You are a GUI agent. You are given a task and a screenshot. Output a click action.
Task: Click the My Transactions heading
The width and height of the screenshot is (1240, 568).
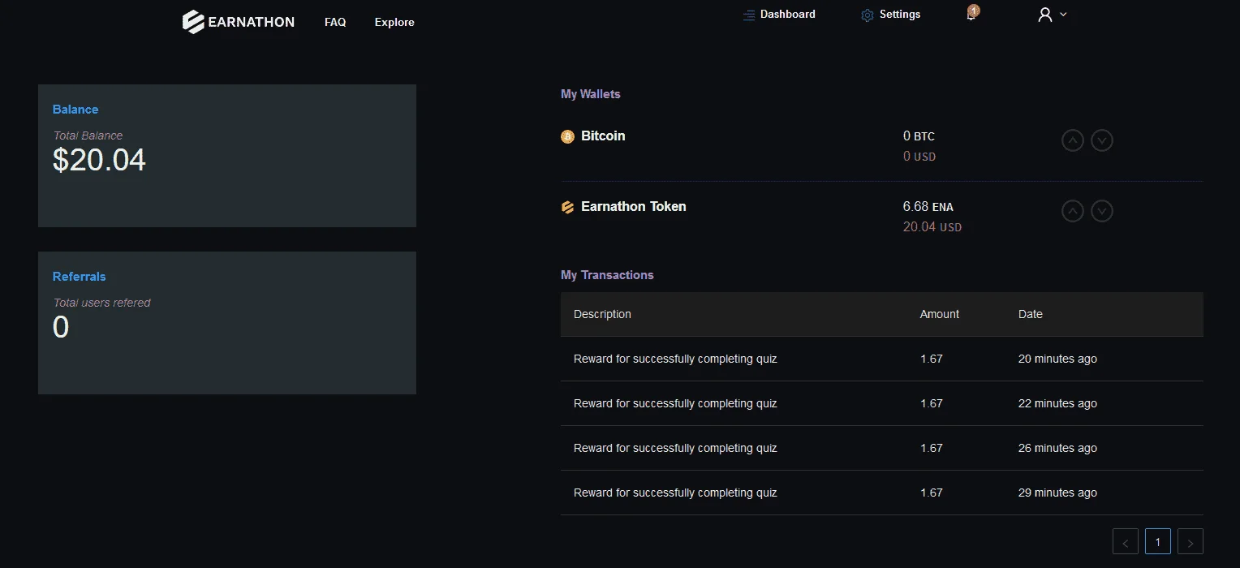pyautogui.click(x=607, y=275)
